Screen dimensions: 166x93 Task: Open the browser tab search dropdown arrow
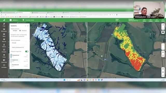[x=79, y=13]
